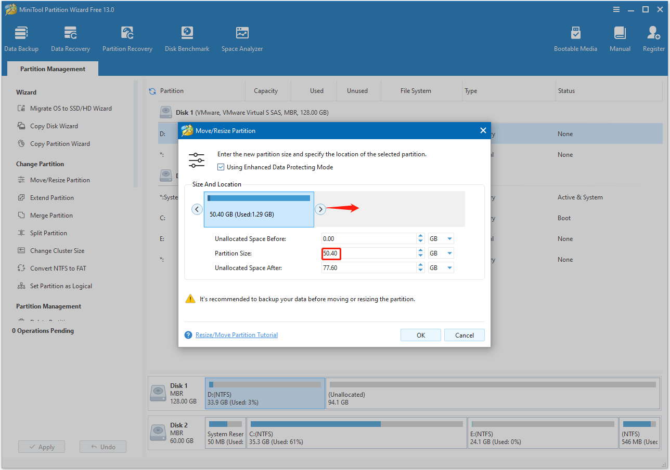The height and width of the screenshot is (470, 670).
Task: Open the Unallocated Space After unit dropdown
Action: pos(441,267)
